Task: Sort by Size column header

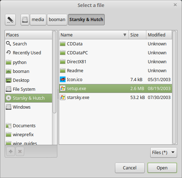Action: [137, 35]
